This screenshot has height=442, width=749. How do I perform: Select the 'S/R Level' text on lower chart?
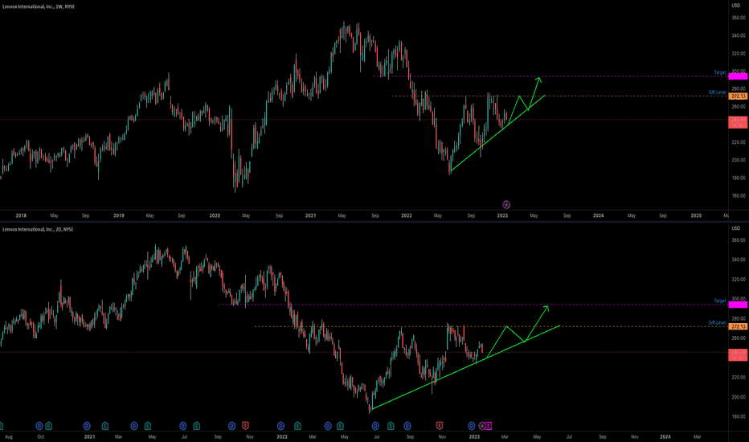[717, 322]
